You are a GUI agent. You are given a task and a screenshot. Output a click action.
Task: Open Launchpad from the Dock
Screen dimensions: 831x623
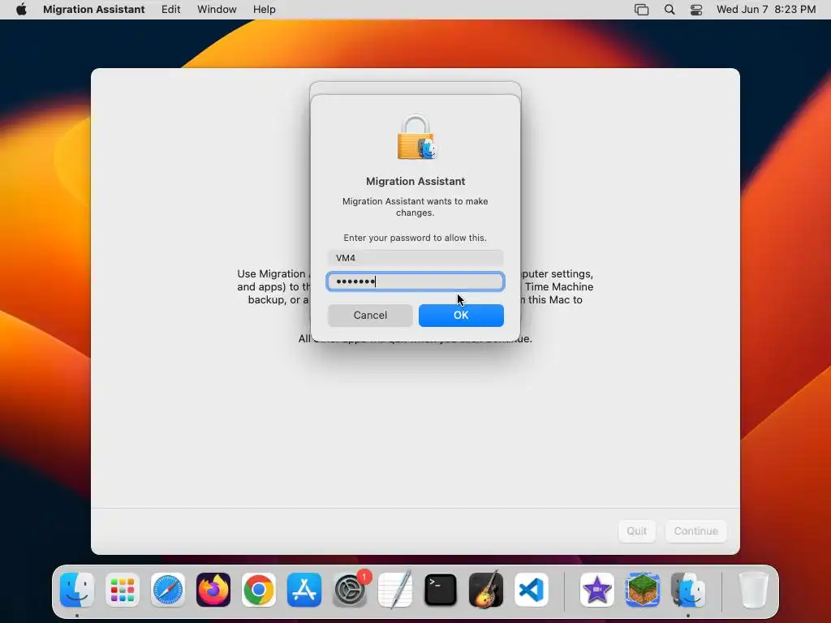[123, 590]
